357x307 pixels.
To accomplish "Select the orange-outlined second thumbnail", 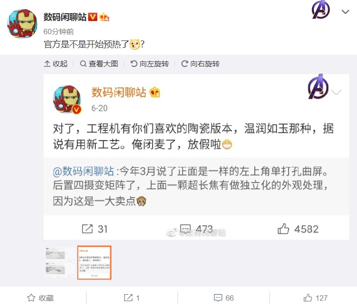I will click(94, 263).
